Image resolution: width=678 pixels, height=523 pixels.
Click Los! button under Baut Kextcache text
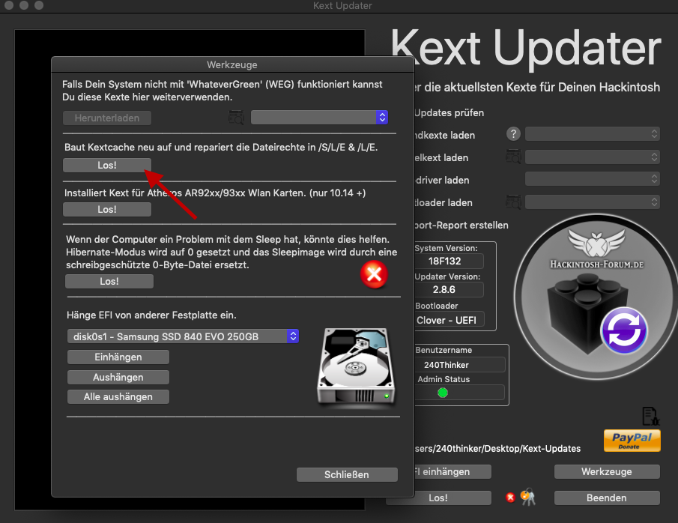point(107,166)
